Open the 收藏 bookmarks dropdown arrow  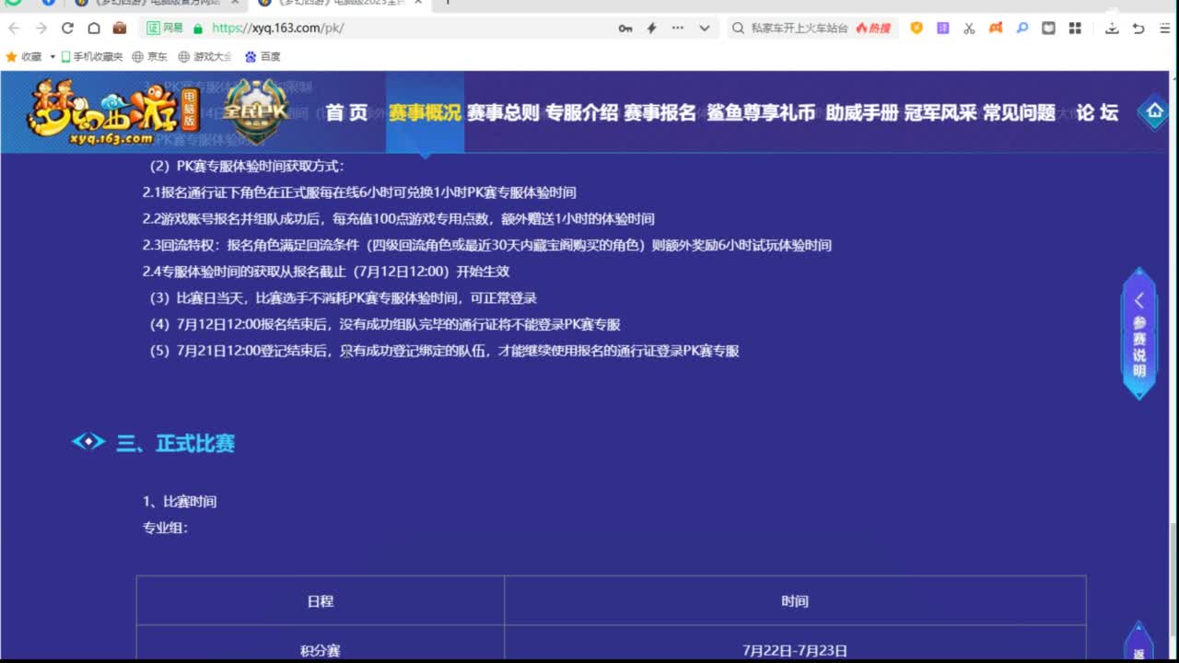pos(53,56)
